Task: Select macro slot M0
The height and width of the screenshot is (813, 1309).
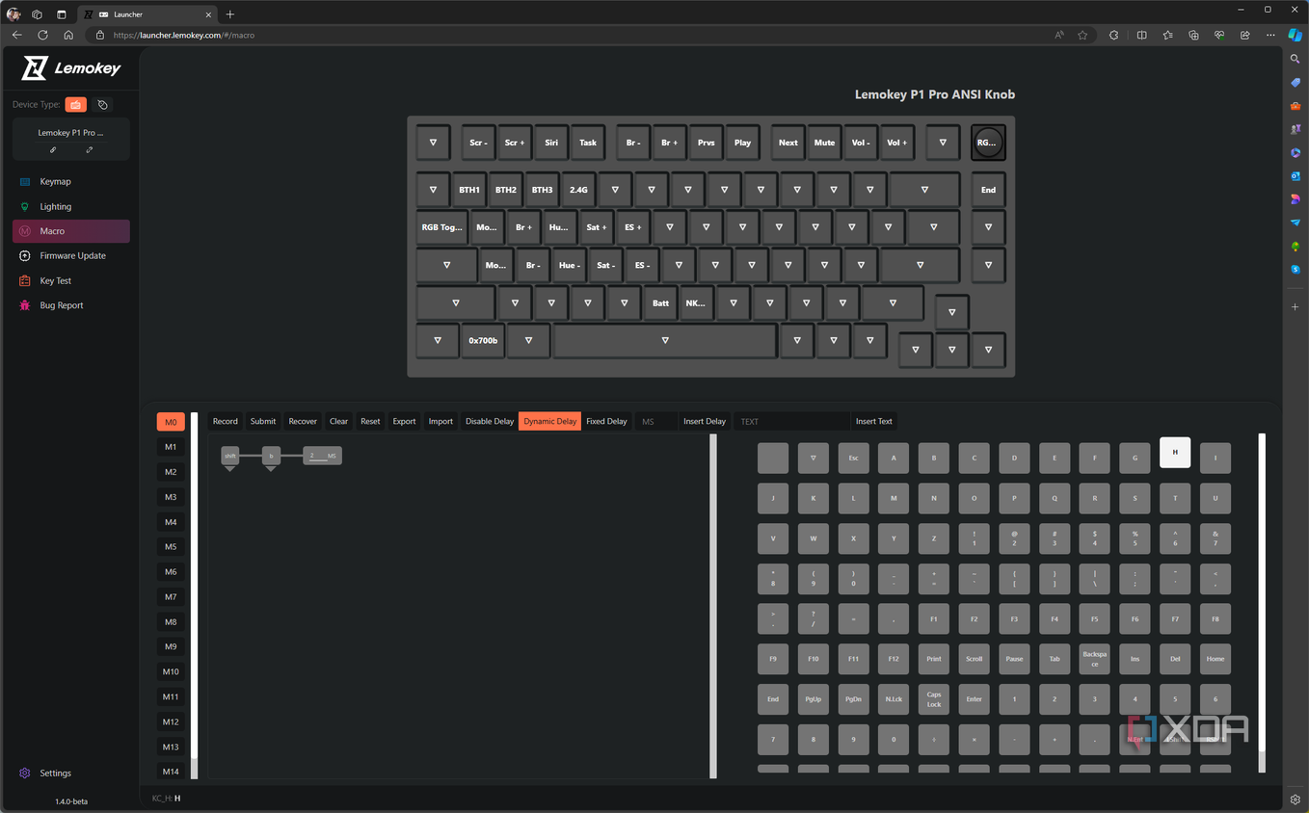Action: [x=171, y=422]
